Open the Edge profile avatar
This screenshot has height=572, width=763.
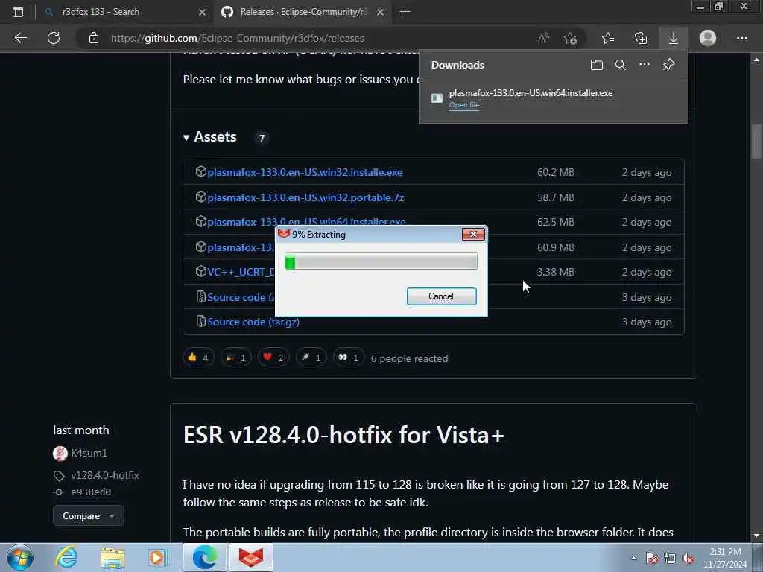click(708, 38)
